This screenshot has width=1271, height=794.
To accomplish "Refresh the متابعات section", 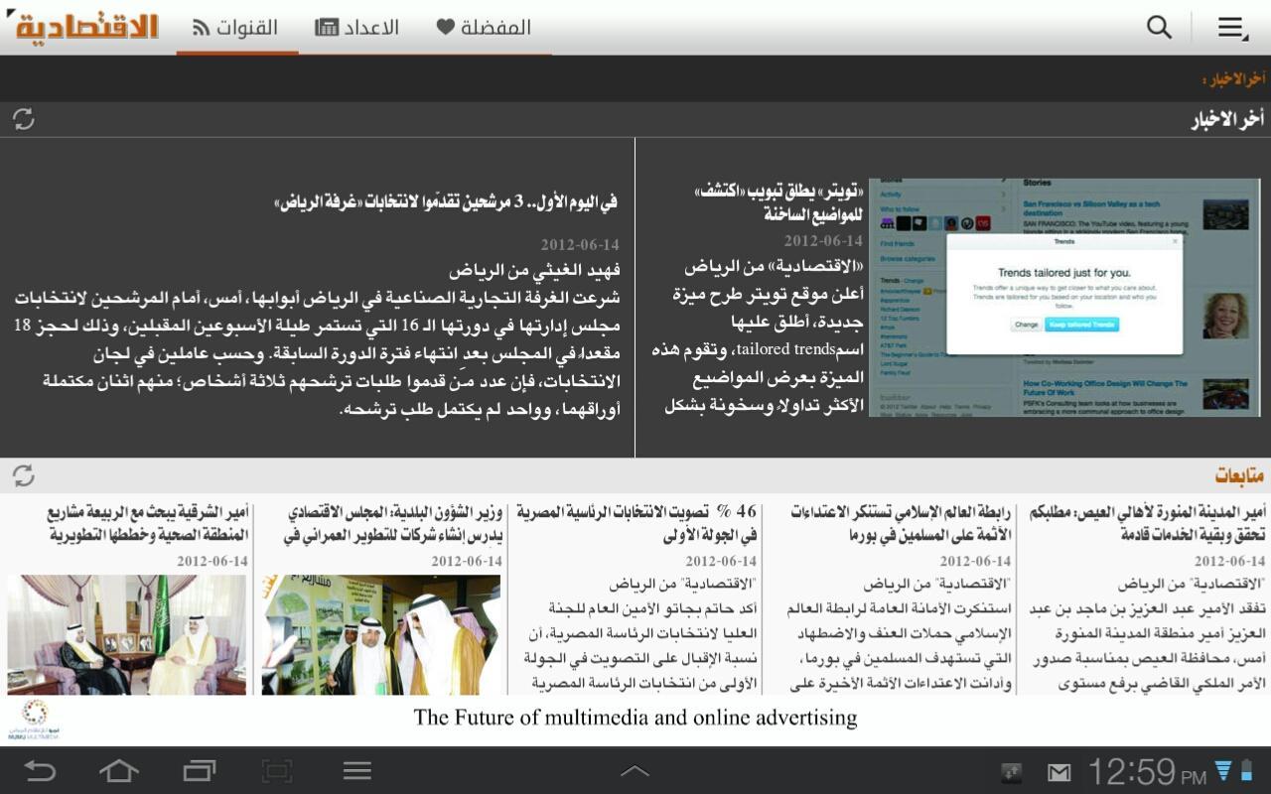I will tap(22, 475).
